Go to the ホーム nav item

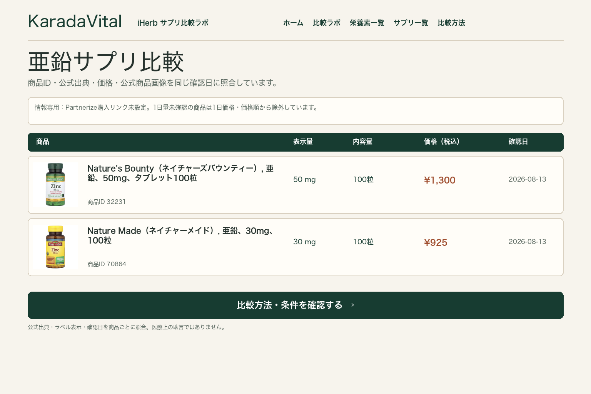click(293, 23)
